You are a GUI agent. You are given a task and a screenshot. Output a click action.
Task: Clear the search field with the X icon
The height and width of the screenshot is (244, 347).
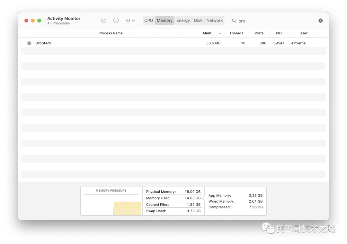(320, 20)
